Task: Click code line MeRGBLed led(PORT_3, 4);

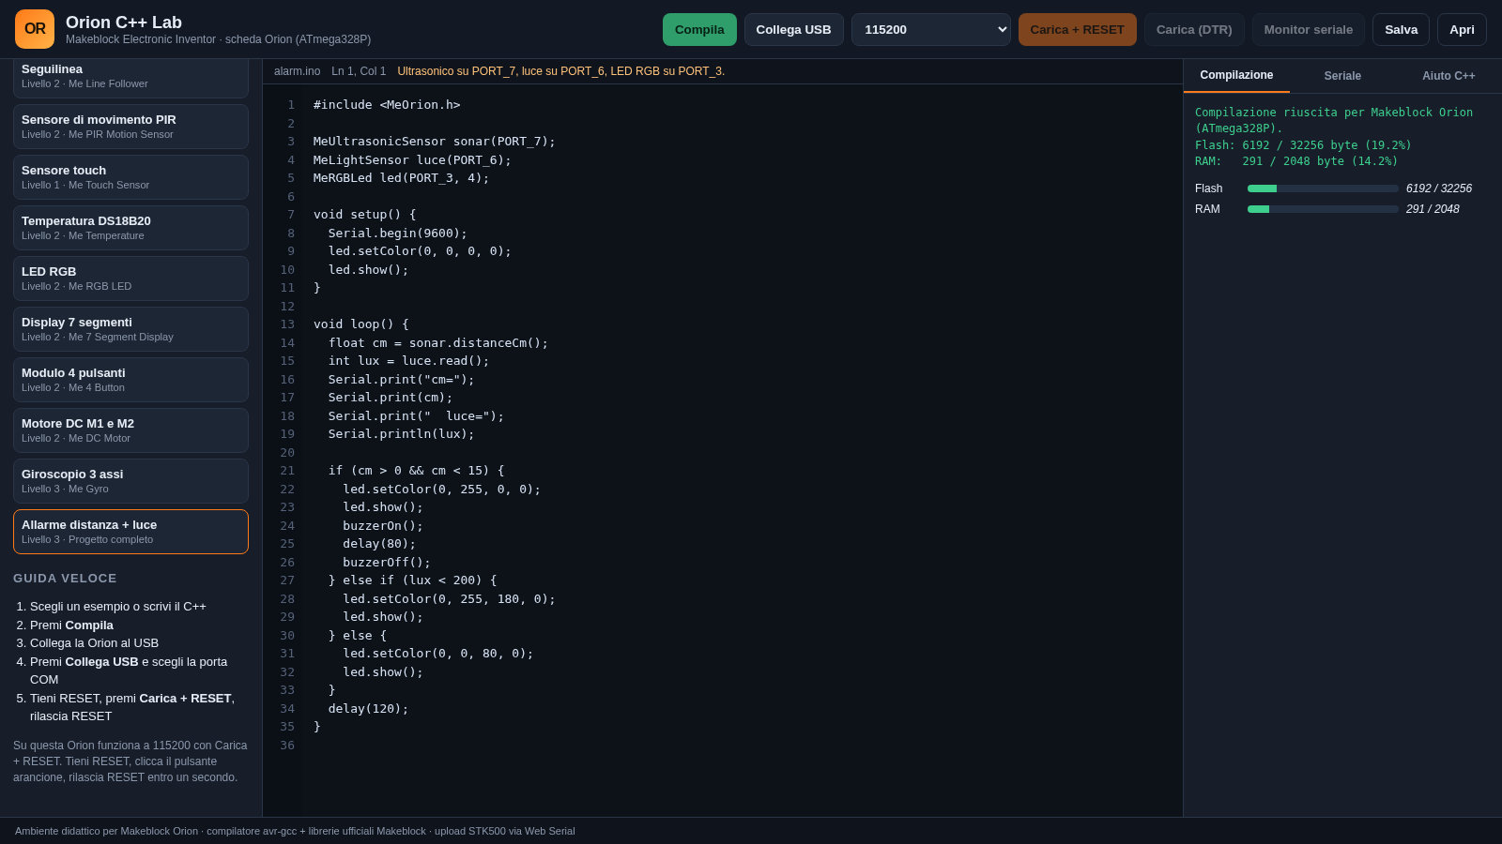Action: tap(401, 178)
